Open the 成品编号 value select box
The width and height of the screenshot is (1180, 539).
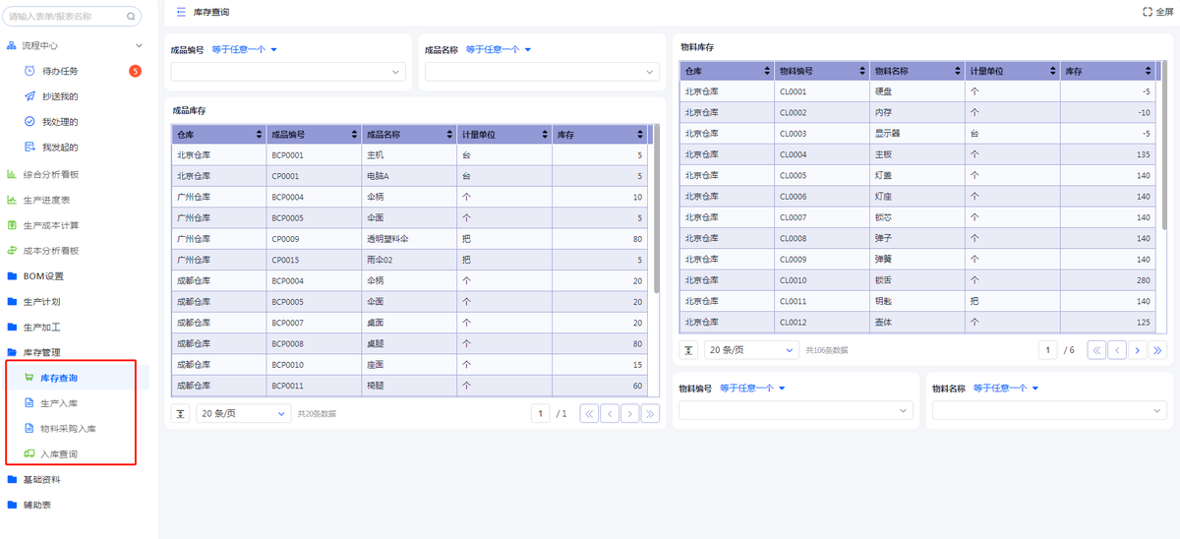[x=288, y=72]
